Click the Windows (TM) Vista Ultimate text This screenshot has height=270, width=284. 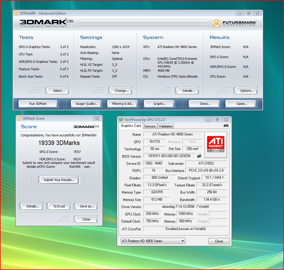(177, 76)
